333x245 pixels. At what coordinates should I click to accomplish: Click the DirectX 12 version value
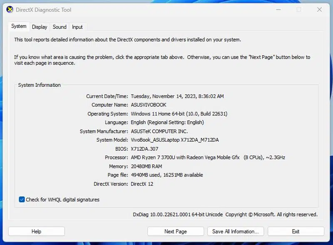point(142,184)
